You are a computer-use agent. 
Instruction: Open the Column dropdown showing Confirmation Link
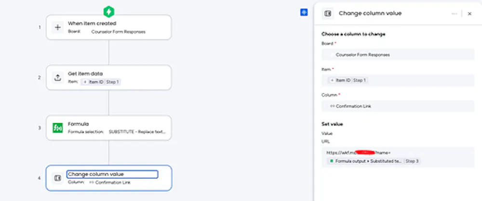click(398, 106)
